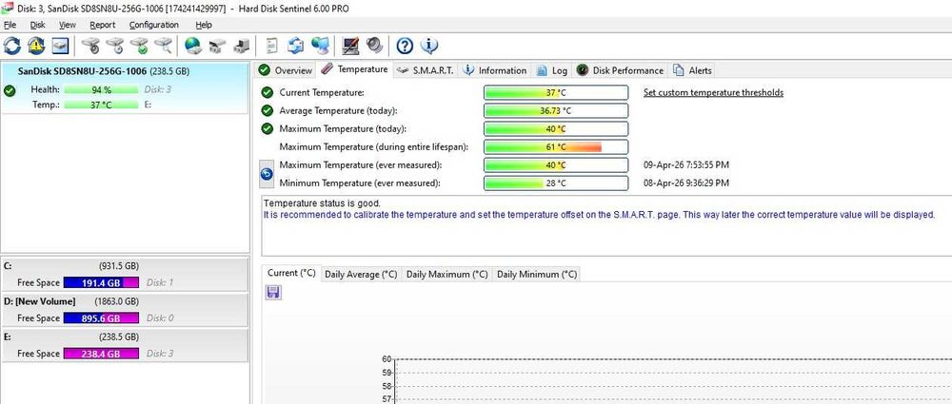Image resolution: width=952 pixels, height=404 pixels.
Task: Open the Report menu
Action: (103, 25)
